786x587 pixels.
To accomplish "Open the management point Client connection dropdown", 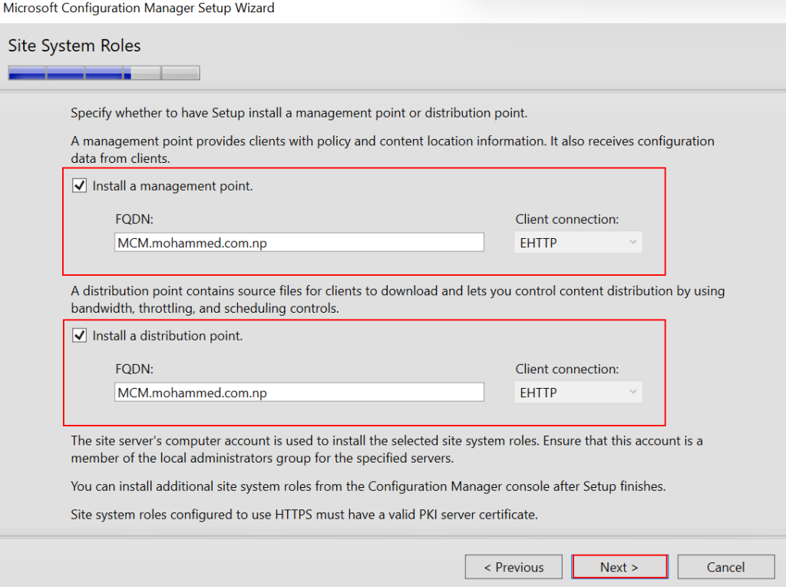I will click(x=578, y=243).
